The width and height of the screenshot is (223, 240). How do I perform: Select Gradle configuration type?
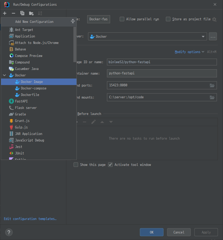coord(39,114)
